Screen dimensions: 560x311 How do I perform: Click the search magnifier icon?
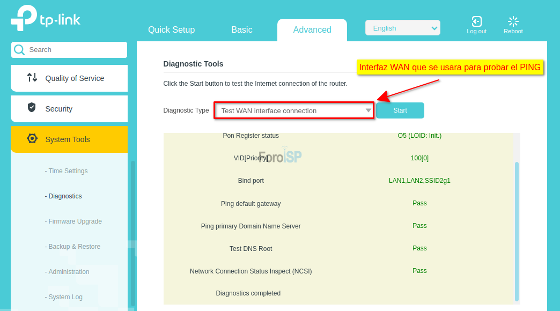click(19, 50)
